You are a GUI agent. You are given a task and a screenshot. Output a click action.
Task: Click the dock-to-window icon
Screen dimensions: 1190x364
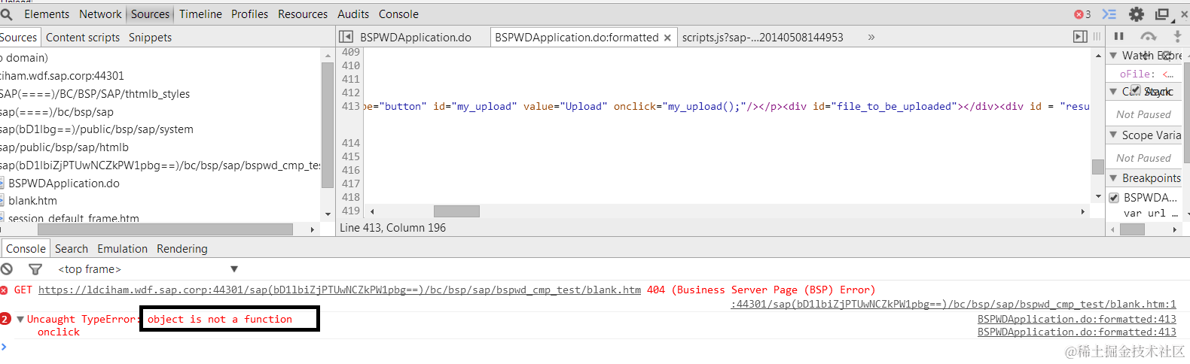click(1162, 14)
